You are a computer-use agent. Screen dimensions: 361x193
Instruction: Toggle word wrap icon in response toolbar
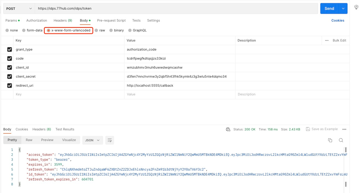(110, 140)
